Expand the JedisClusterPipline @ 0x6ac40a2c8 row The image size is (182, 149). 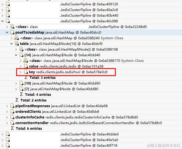click(3, 10)
